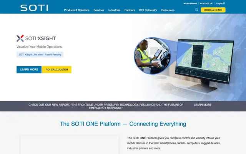Viewport: 246px width, 154px height.
Task: Click the blue LEARN MORE hero button
Action: (29, 70)
